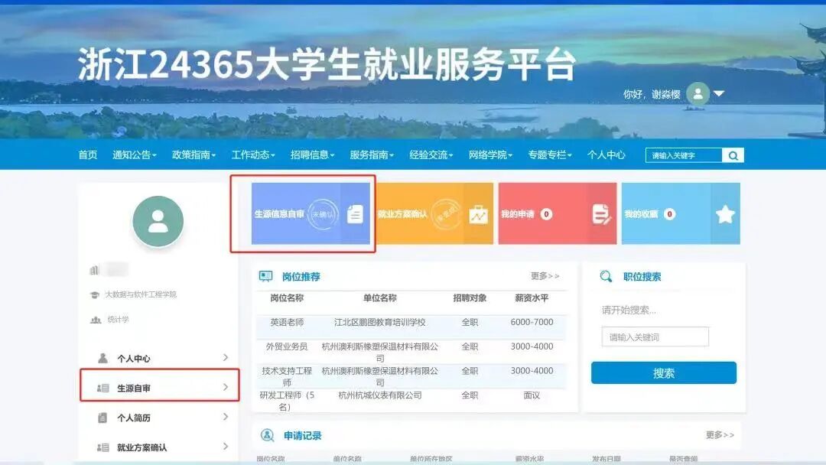
Task: Select the pencil-document icon on 我的申请 card
Action: (600, 215)
